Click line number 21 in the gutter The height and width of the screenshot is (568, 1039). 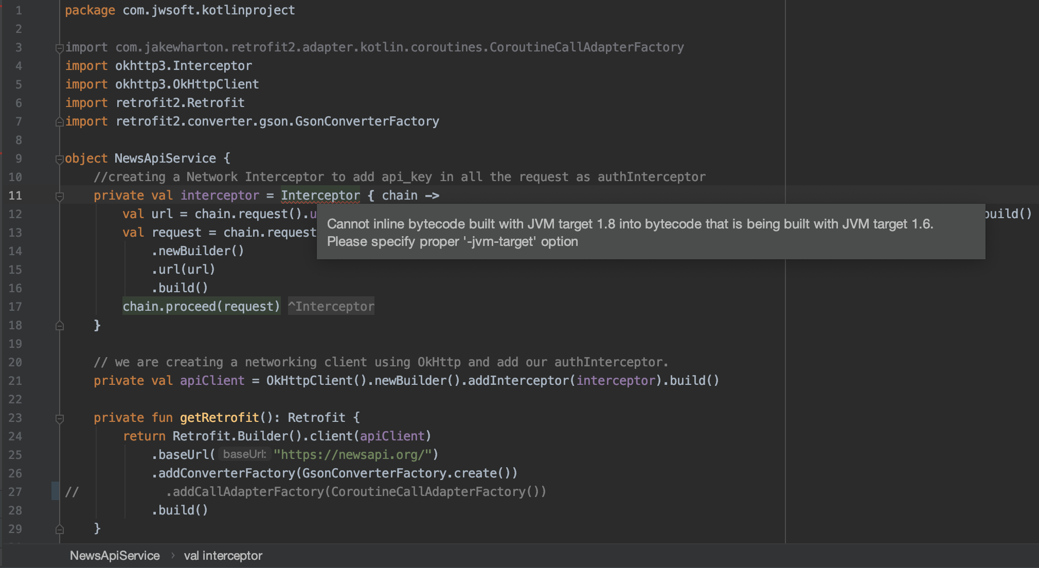15,381
